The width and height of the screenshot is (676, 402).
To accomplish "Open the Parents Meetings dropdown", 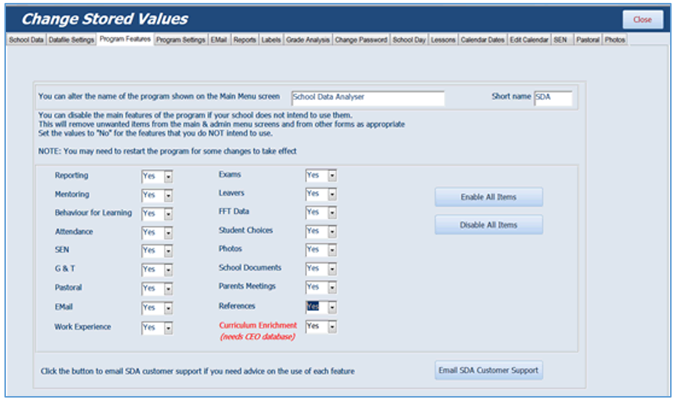I will click(332, 287).
